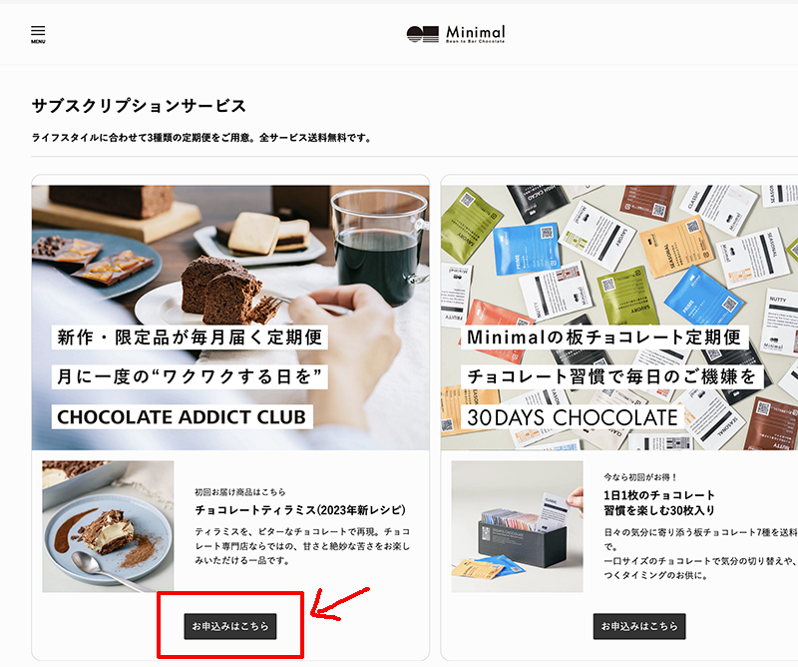
Task: Click the 月に一度の"ワクワクする日を" caption
Action: [190, 376]
